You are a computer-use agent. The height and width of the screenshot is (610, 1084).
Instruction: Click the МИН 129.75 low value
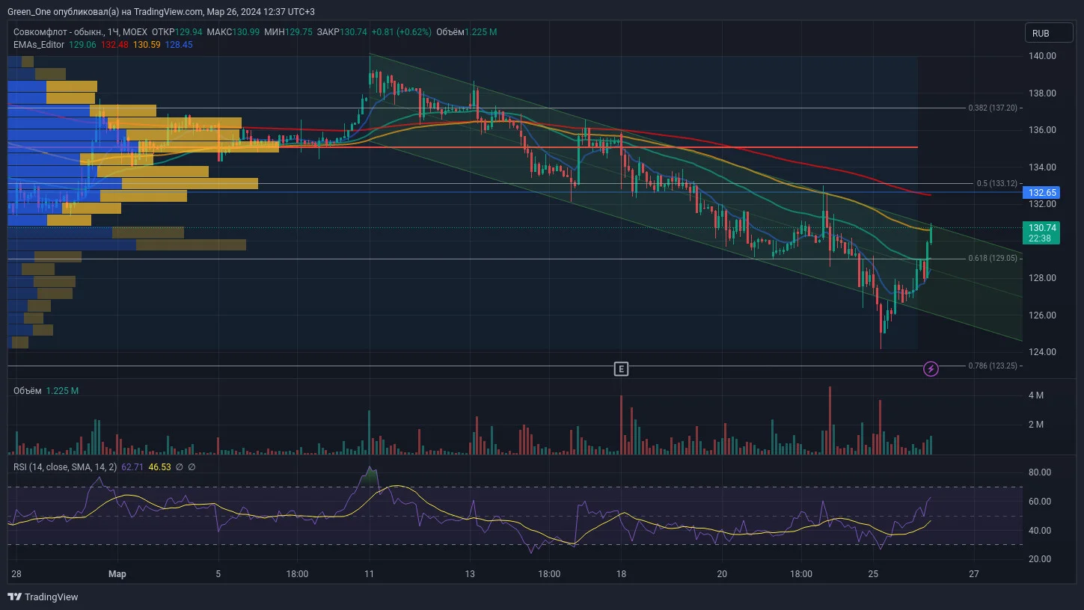point(288,32)
